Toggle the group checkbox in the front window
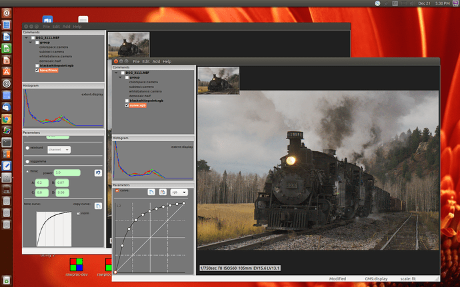Screen dimensions: 460x287 127,77
